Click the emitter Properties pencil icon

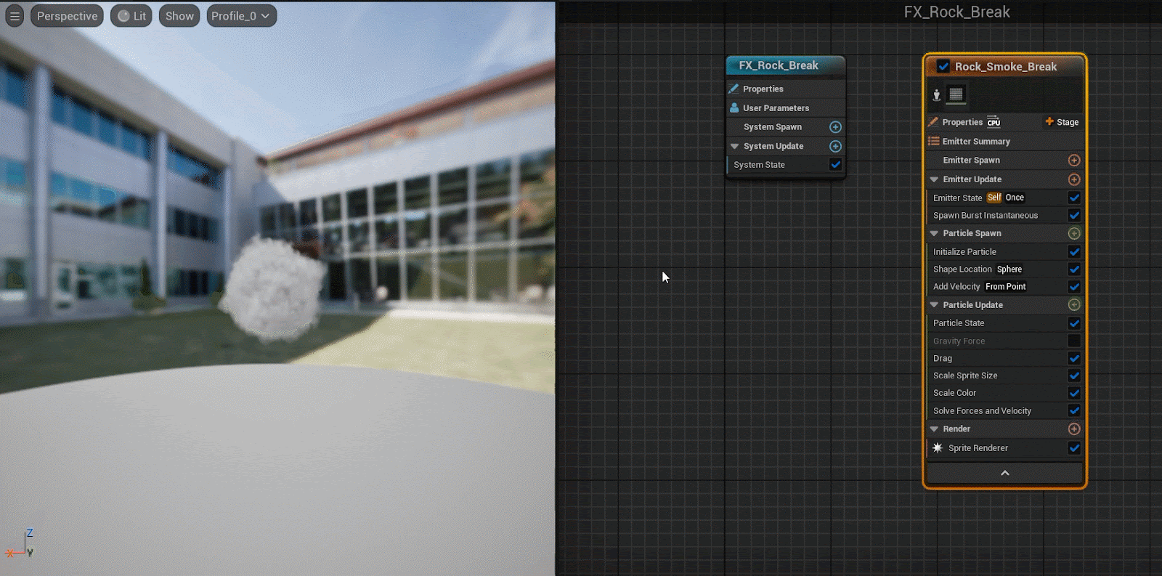[x=934, y=122]
